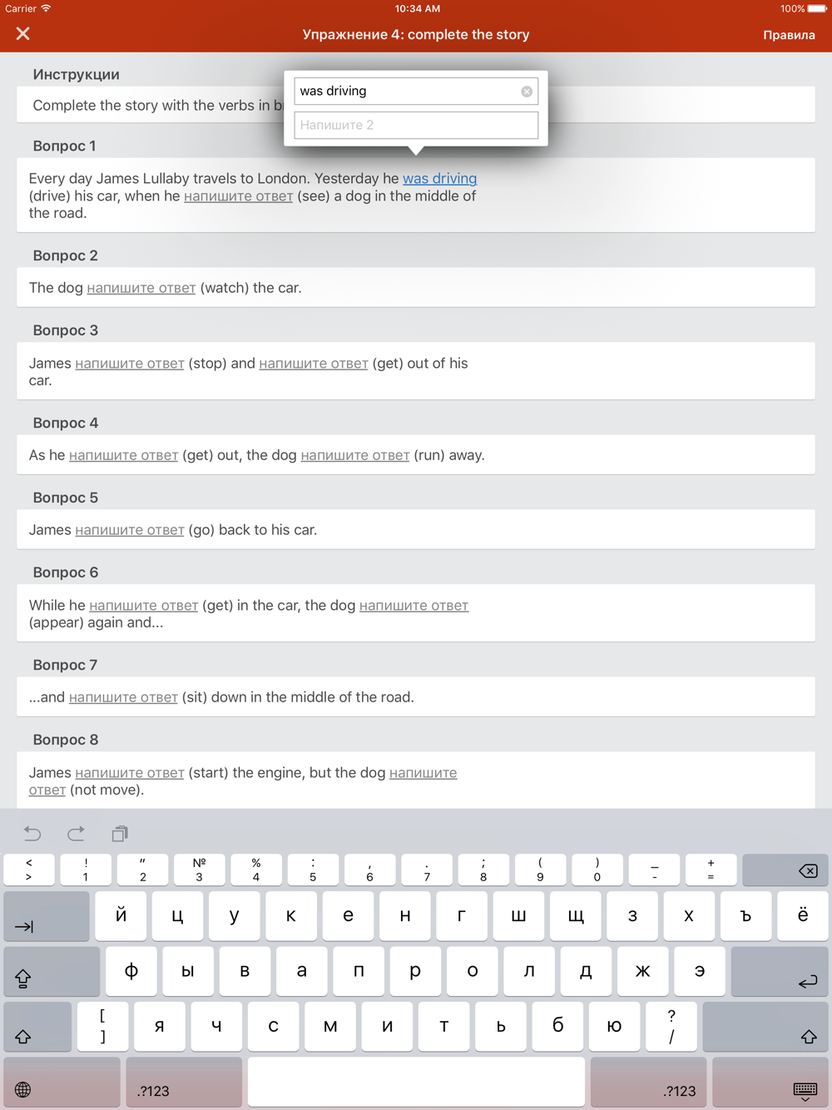Open the answer blank before (stop)
Image resolution: width=832 pixels, height=1110 pixels.
(x=130, y=364)
